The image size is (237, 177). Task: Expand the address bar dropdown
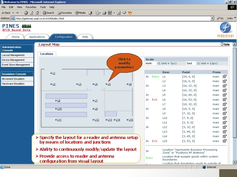point(212,18)
